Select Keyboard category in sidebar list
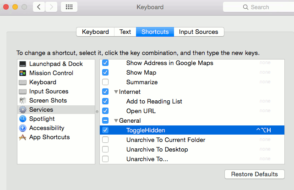The width and height of the screenshot is (294, 190). 56,82
